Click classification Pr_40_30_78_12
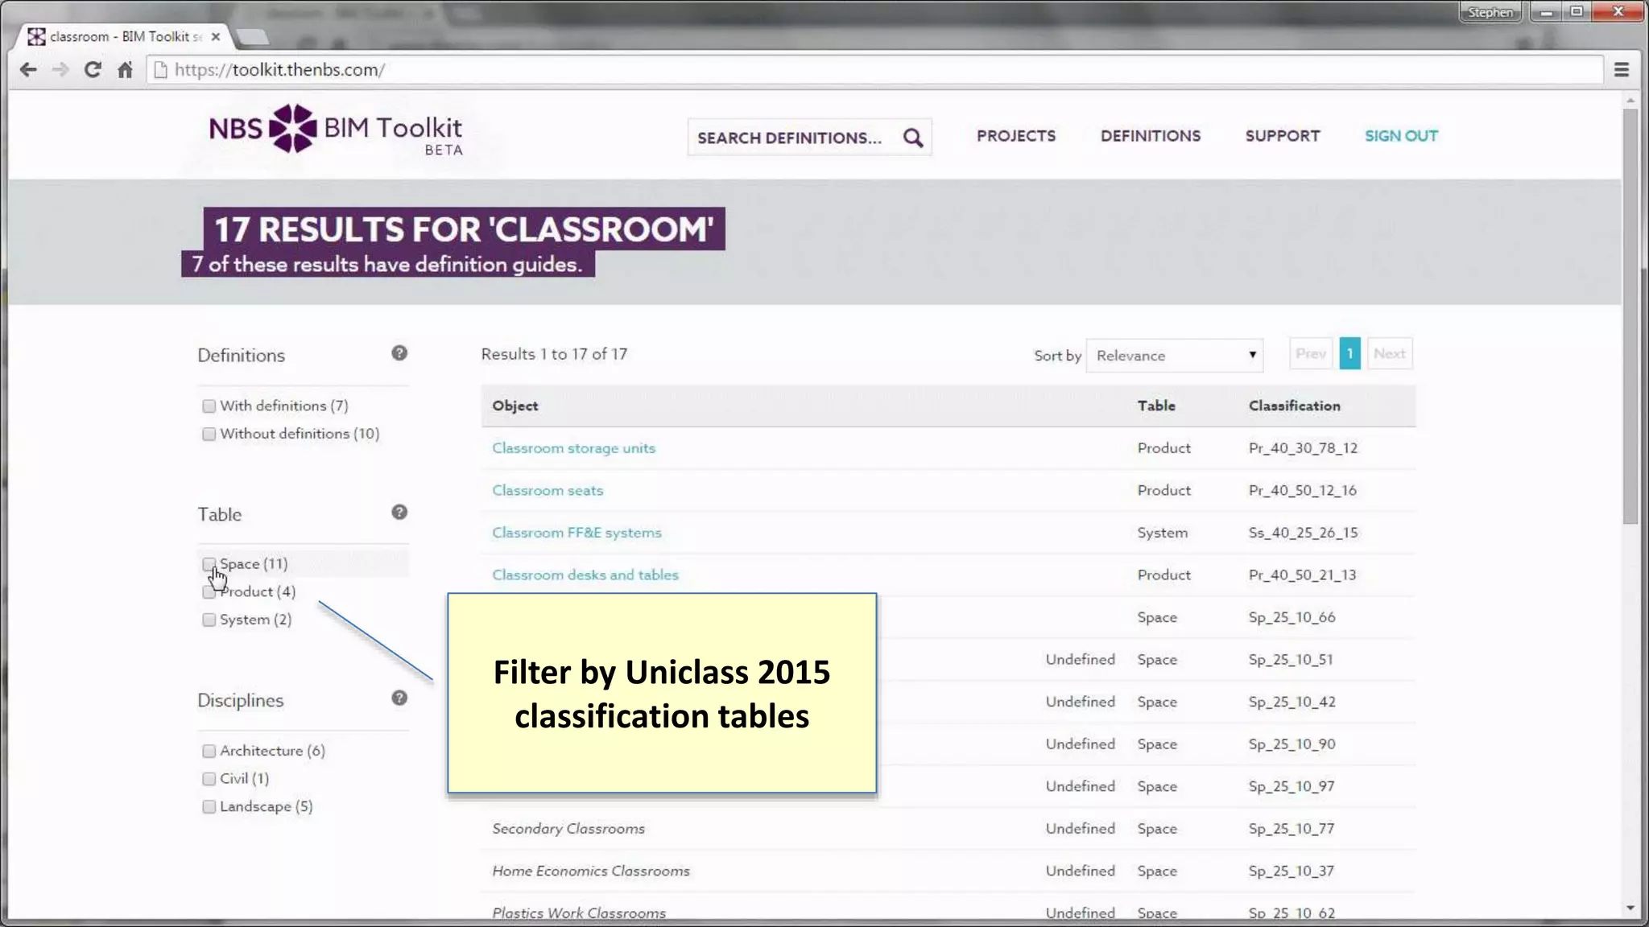 pos(1303,448)
